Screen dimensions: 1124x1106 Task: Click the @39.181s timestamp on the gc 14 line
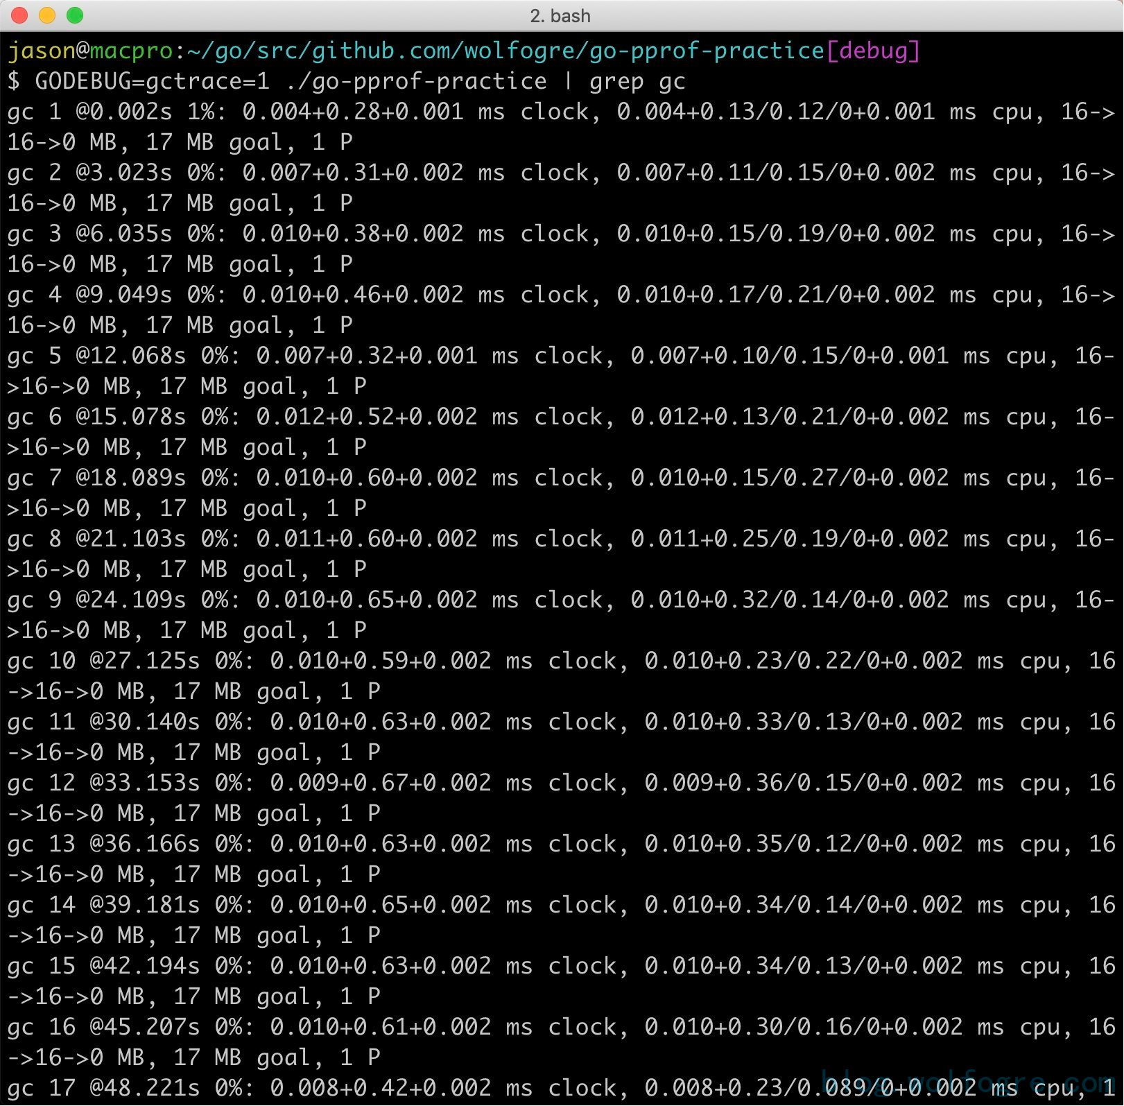tap(145, 905)
